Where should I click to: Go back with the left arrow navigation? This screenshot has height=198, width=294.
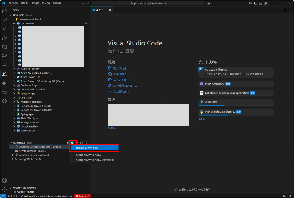click(83, 3)
